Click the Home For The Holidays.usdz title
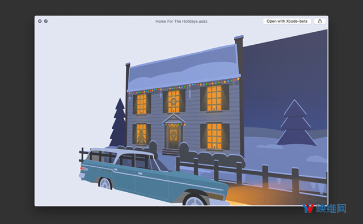 tap(181, 22)
